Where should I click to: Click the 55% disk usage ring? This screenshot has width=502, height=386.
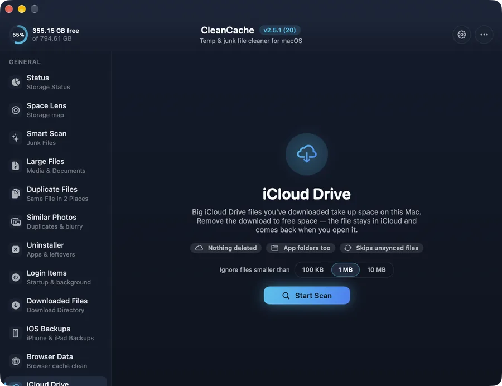(x=18, y=35)
